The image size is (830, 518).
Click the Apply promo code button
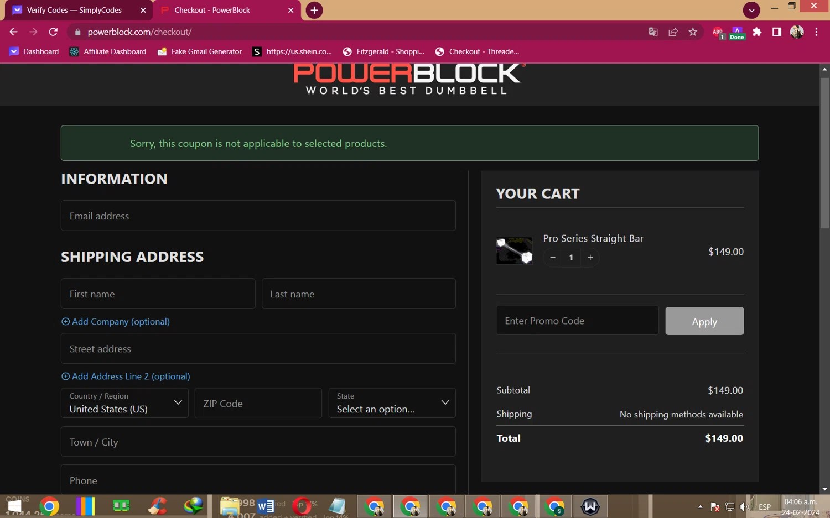pos(704,321)
